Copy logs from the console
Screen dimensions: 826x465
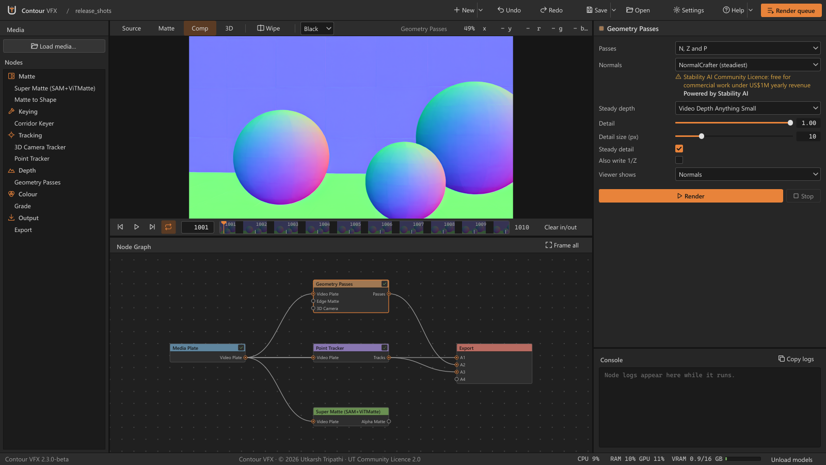796,359
